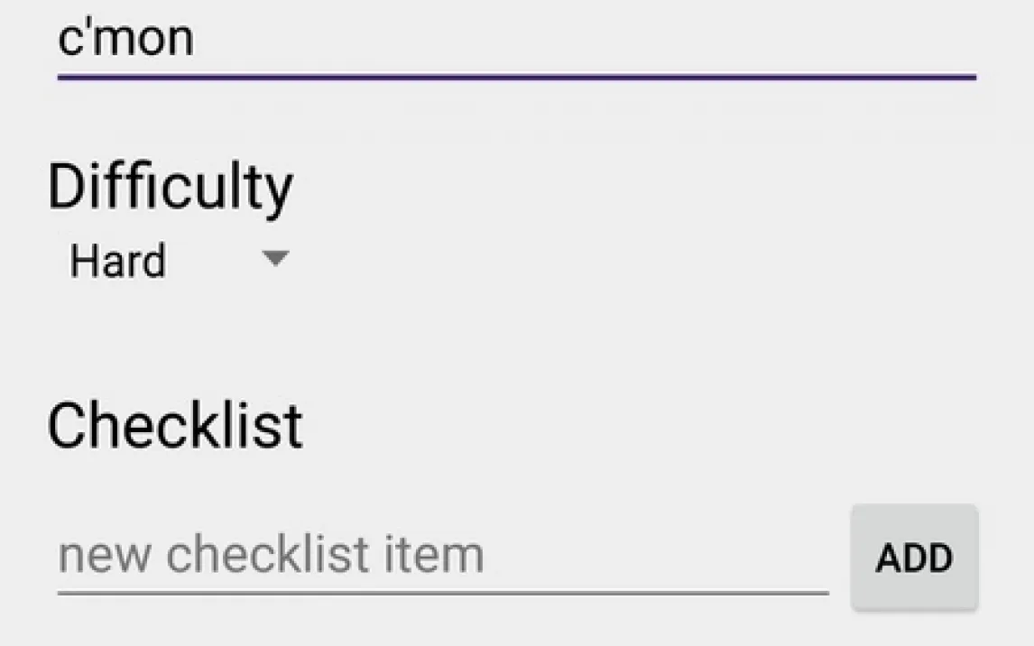Change difficulty from Hard via its arrow
This screenshot has width=1034, height=646.
pos(276,258)
